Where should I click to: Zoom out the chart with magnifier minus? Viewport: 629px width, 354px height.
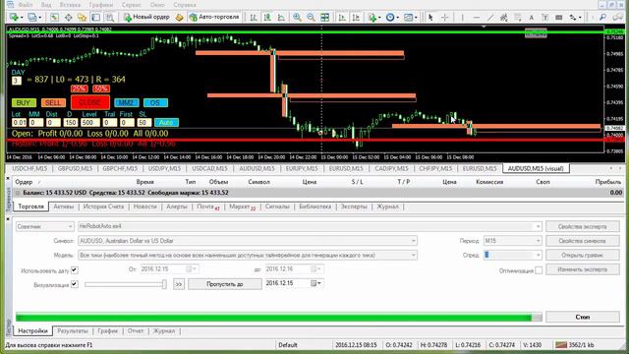pyautogui.click(x=311, y=17)
